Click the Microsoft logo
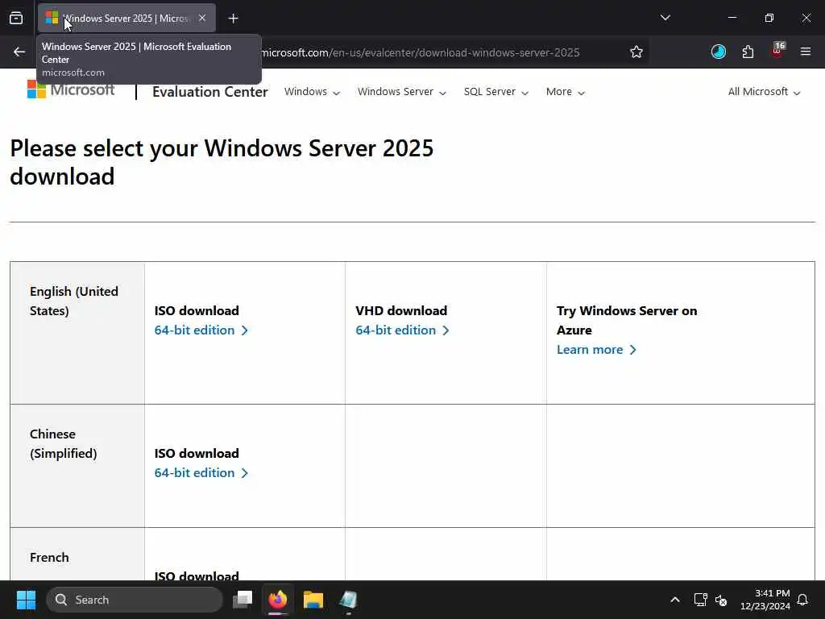Screen dimensions: 825x619 tap(71, 89)
